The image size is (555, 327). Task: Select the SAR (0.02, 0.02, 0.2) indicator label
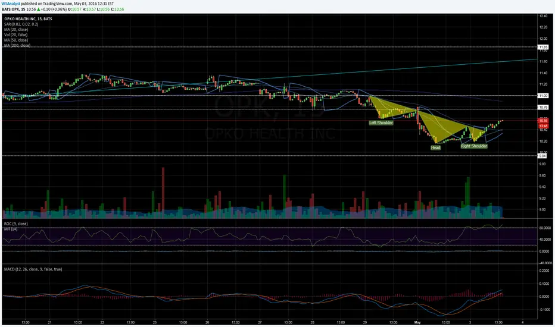(21, 24)
